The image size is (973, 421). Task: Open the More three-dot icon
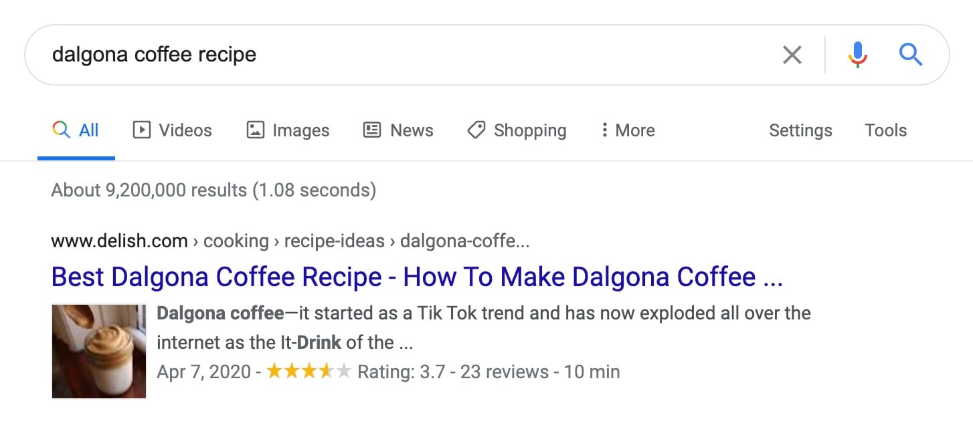[604, 130]
